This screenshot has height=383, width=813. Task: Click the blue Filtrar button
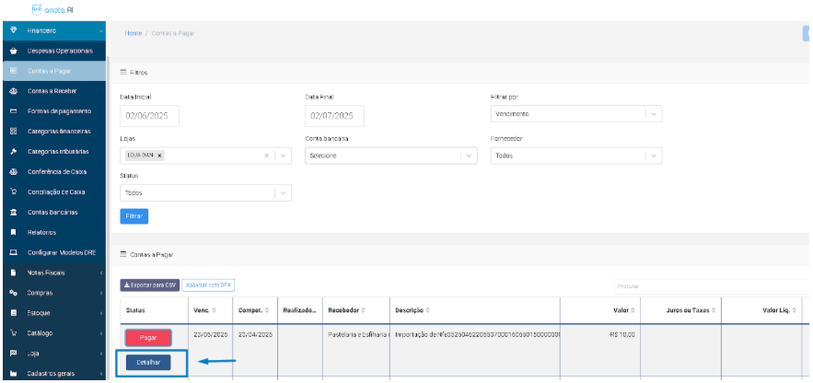tap(134, 216)
